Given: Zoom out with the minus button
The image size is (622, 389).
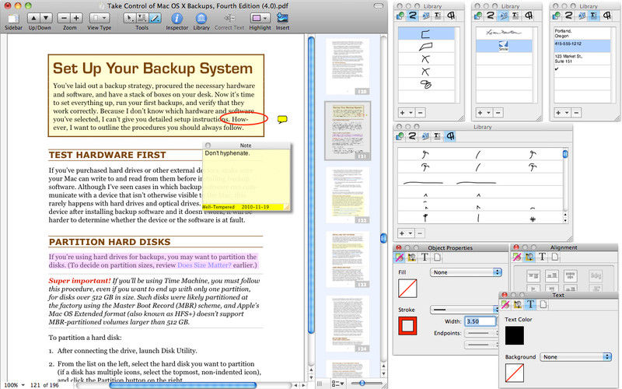Looking at the screenshot, I should pyautogui.click(x=64, y=18).
